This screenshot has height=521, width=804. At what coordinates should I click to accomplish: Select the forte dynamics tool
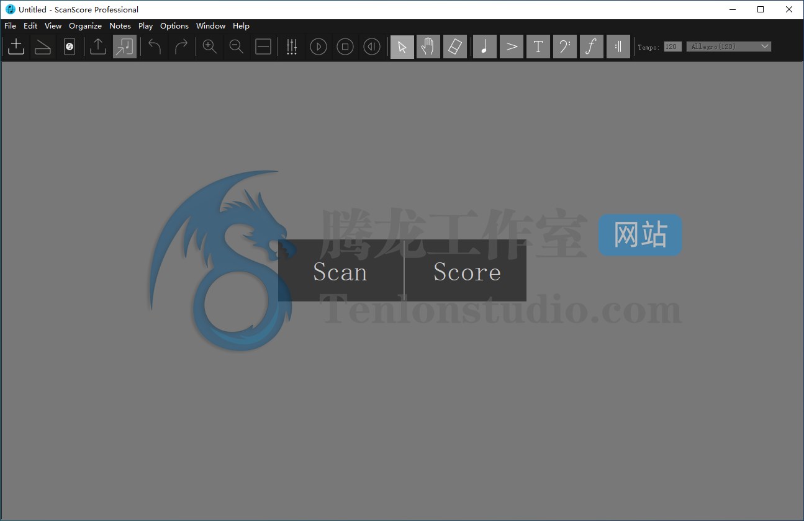point(592,47)
